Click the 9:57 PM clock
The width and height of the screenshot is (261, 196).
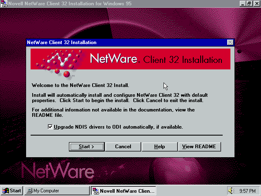tap(248, 191)
